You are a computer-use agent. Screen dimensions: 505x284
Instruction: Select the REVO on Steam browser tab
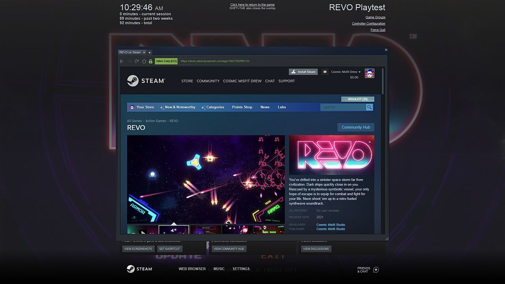click(x=131, y=52)
